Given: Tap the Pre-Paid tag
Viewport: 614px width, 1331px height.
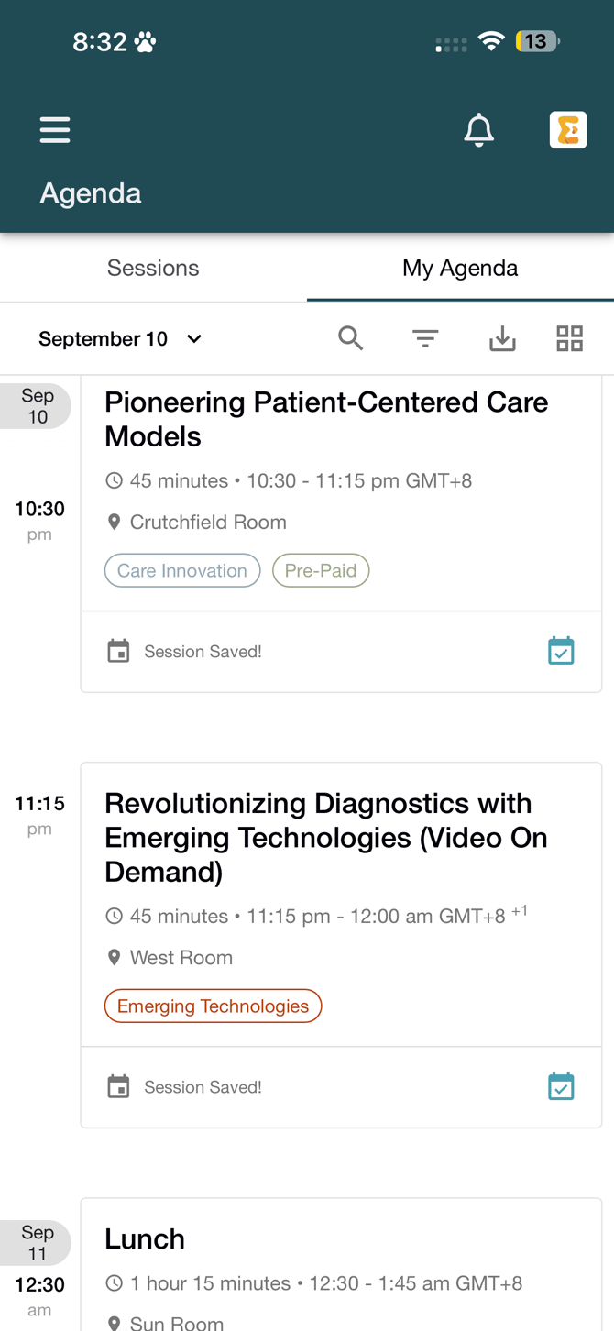Looking at the screenshot, I should click(x=321, y=570).
